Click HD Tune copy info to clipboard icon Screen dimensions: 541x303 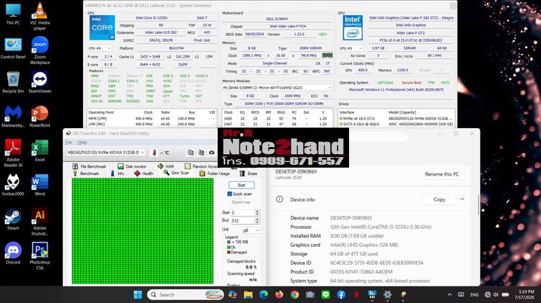pyautogui.click(x=190, y=153)
